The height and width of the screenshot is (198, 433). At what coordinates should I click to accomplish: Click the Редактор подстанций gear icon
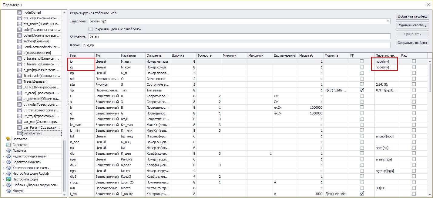tap(8, 156)
